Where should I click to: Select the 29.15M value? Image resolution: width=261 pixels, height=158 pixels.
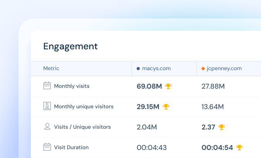click(x=148, y=107)
